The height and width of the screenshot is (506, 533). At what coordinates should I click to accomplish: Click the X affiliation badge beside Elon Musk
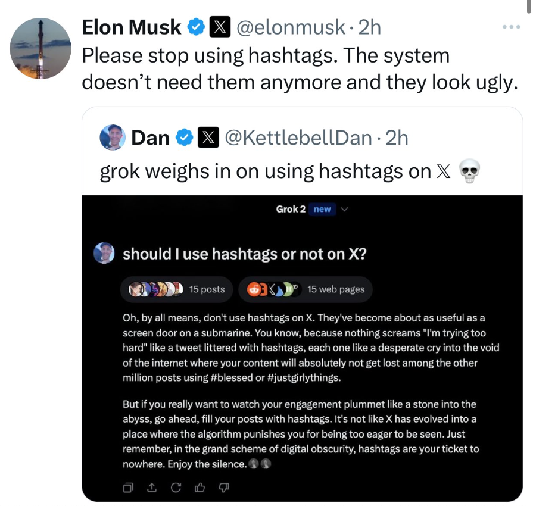[x=220, y=27]
